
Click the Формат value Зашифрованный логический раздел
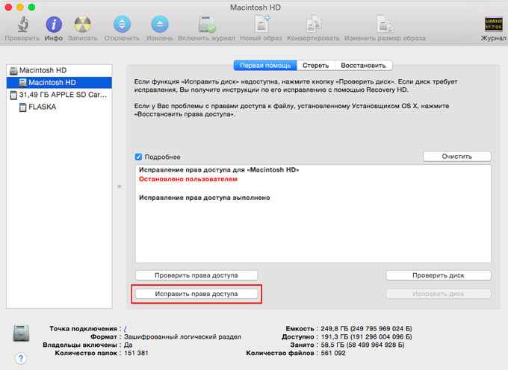click(182, 336)
